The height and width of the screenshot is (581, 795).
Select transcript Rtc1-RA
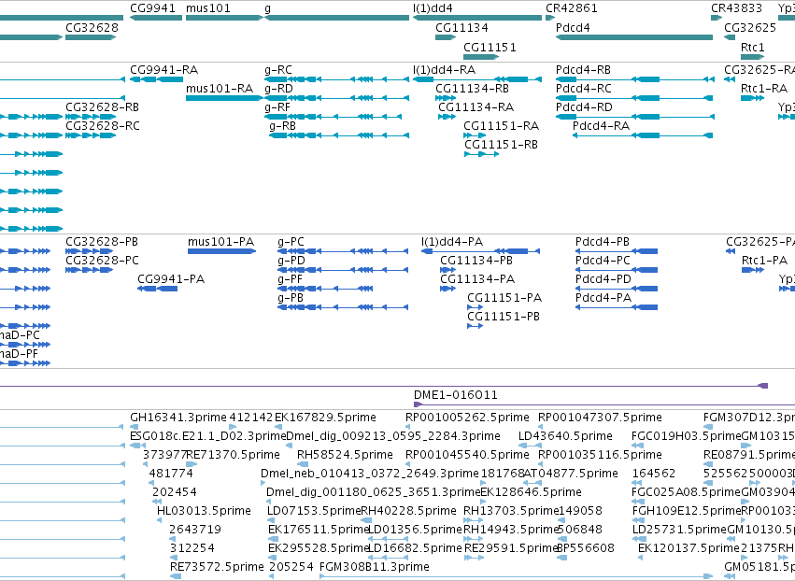[x=764, y=89]
